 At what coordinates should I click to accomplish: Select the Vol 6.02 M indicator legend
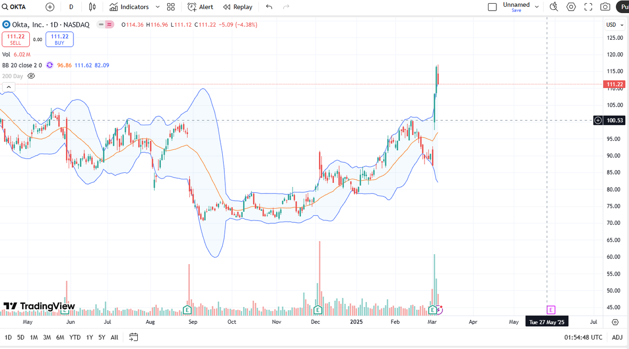(16, 54)
